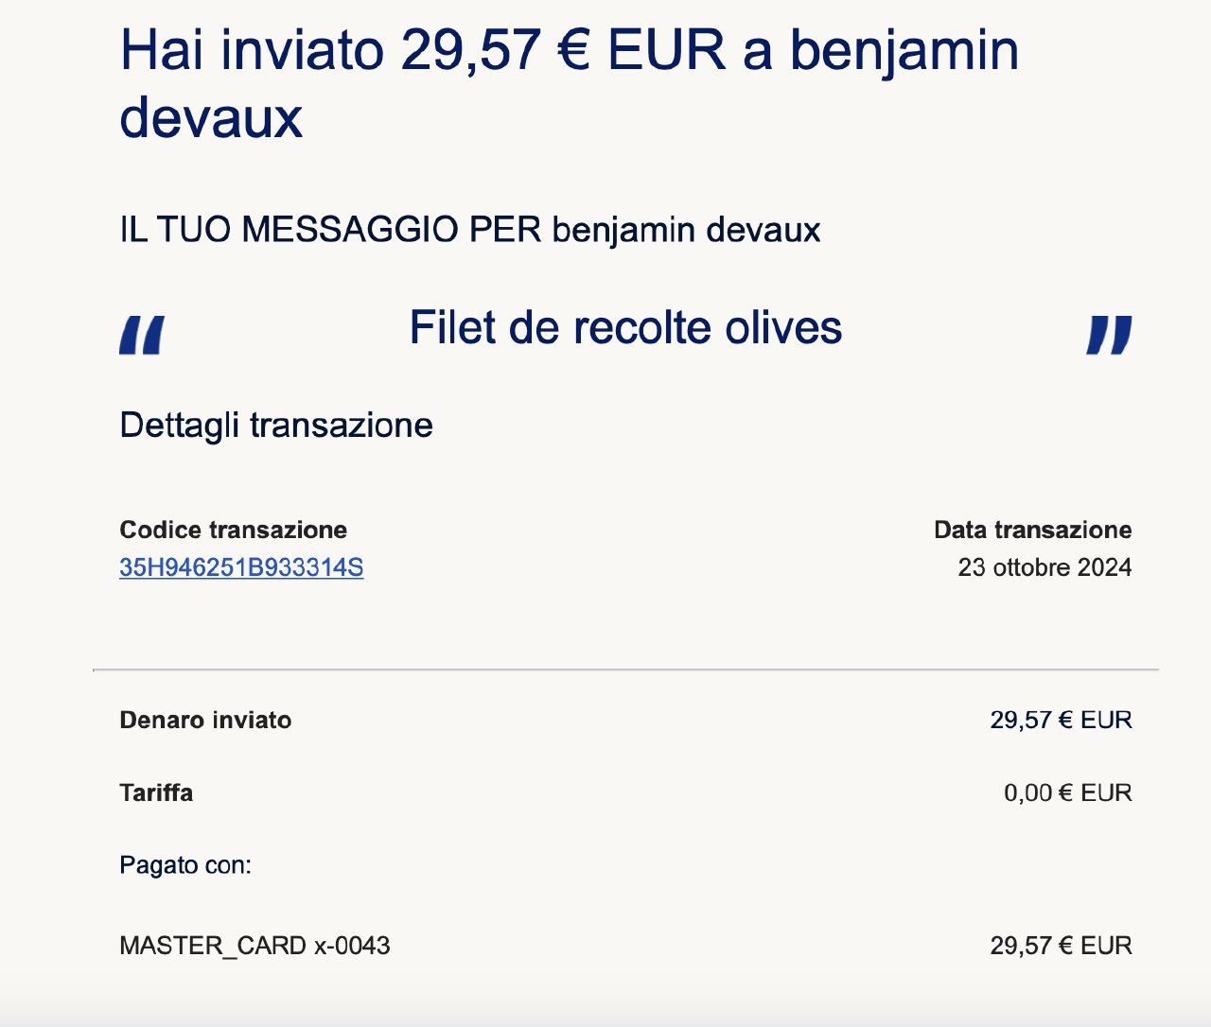Click the "Tariffa" label

click(x=156, y=792)
